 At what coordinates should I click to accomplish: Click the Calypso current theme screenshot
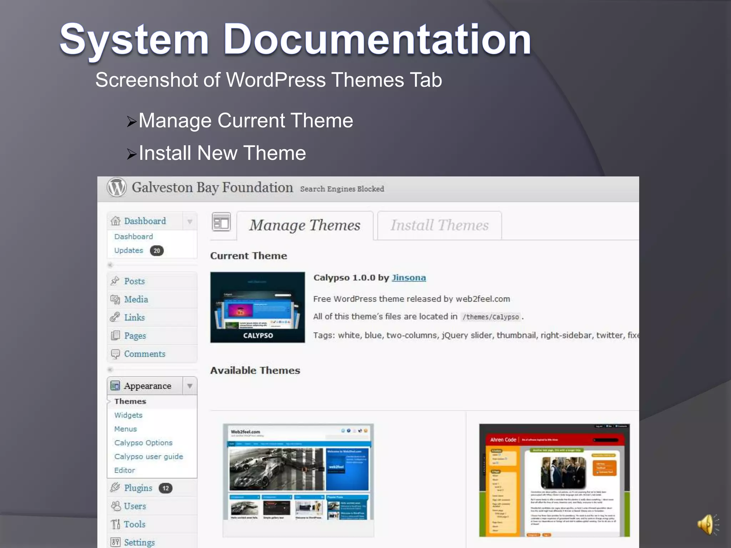(258, 307)
